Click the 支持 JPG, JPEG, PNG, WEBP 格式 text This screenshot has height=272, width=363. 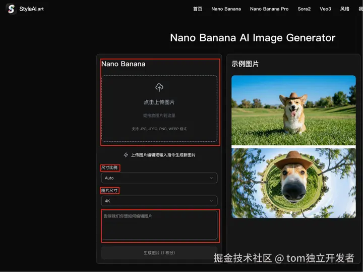[x=159, y=129]
